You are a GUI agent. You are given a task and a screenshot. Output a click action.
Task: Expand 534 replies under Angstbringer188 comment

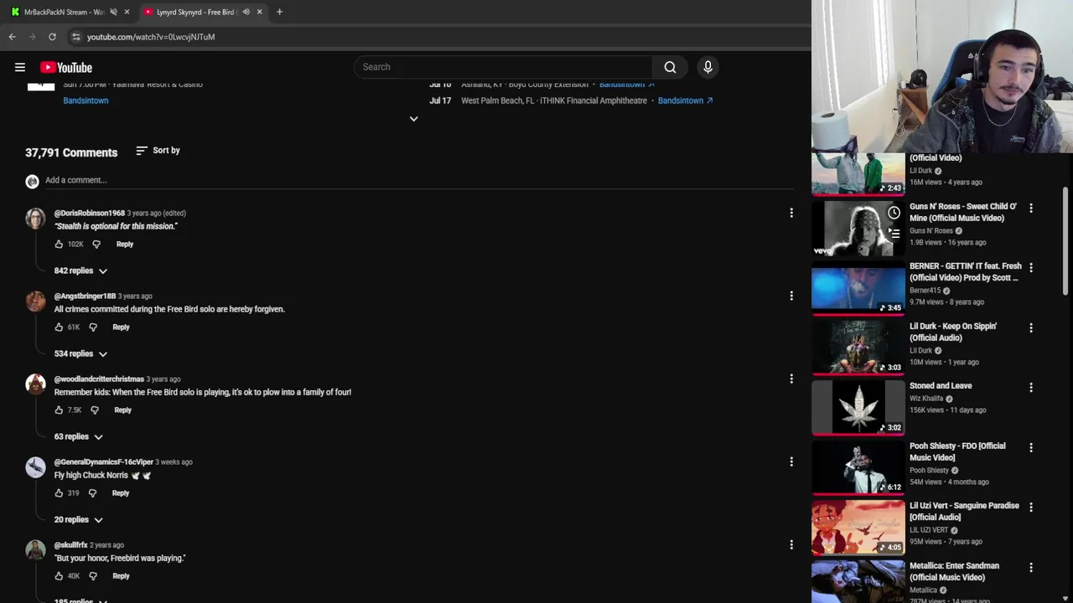coord(80,353)
